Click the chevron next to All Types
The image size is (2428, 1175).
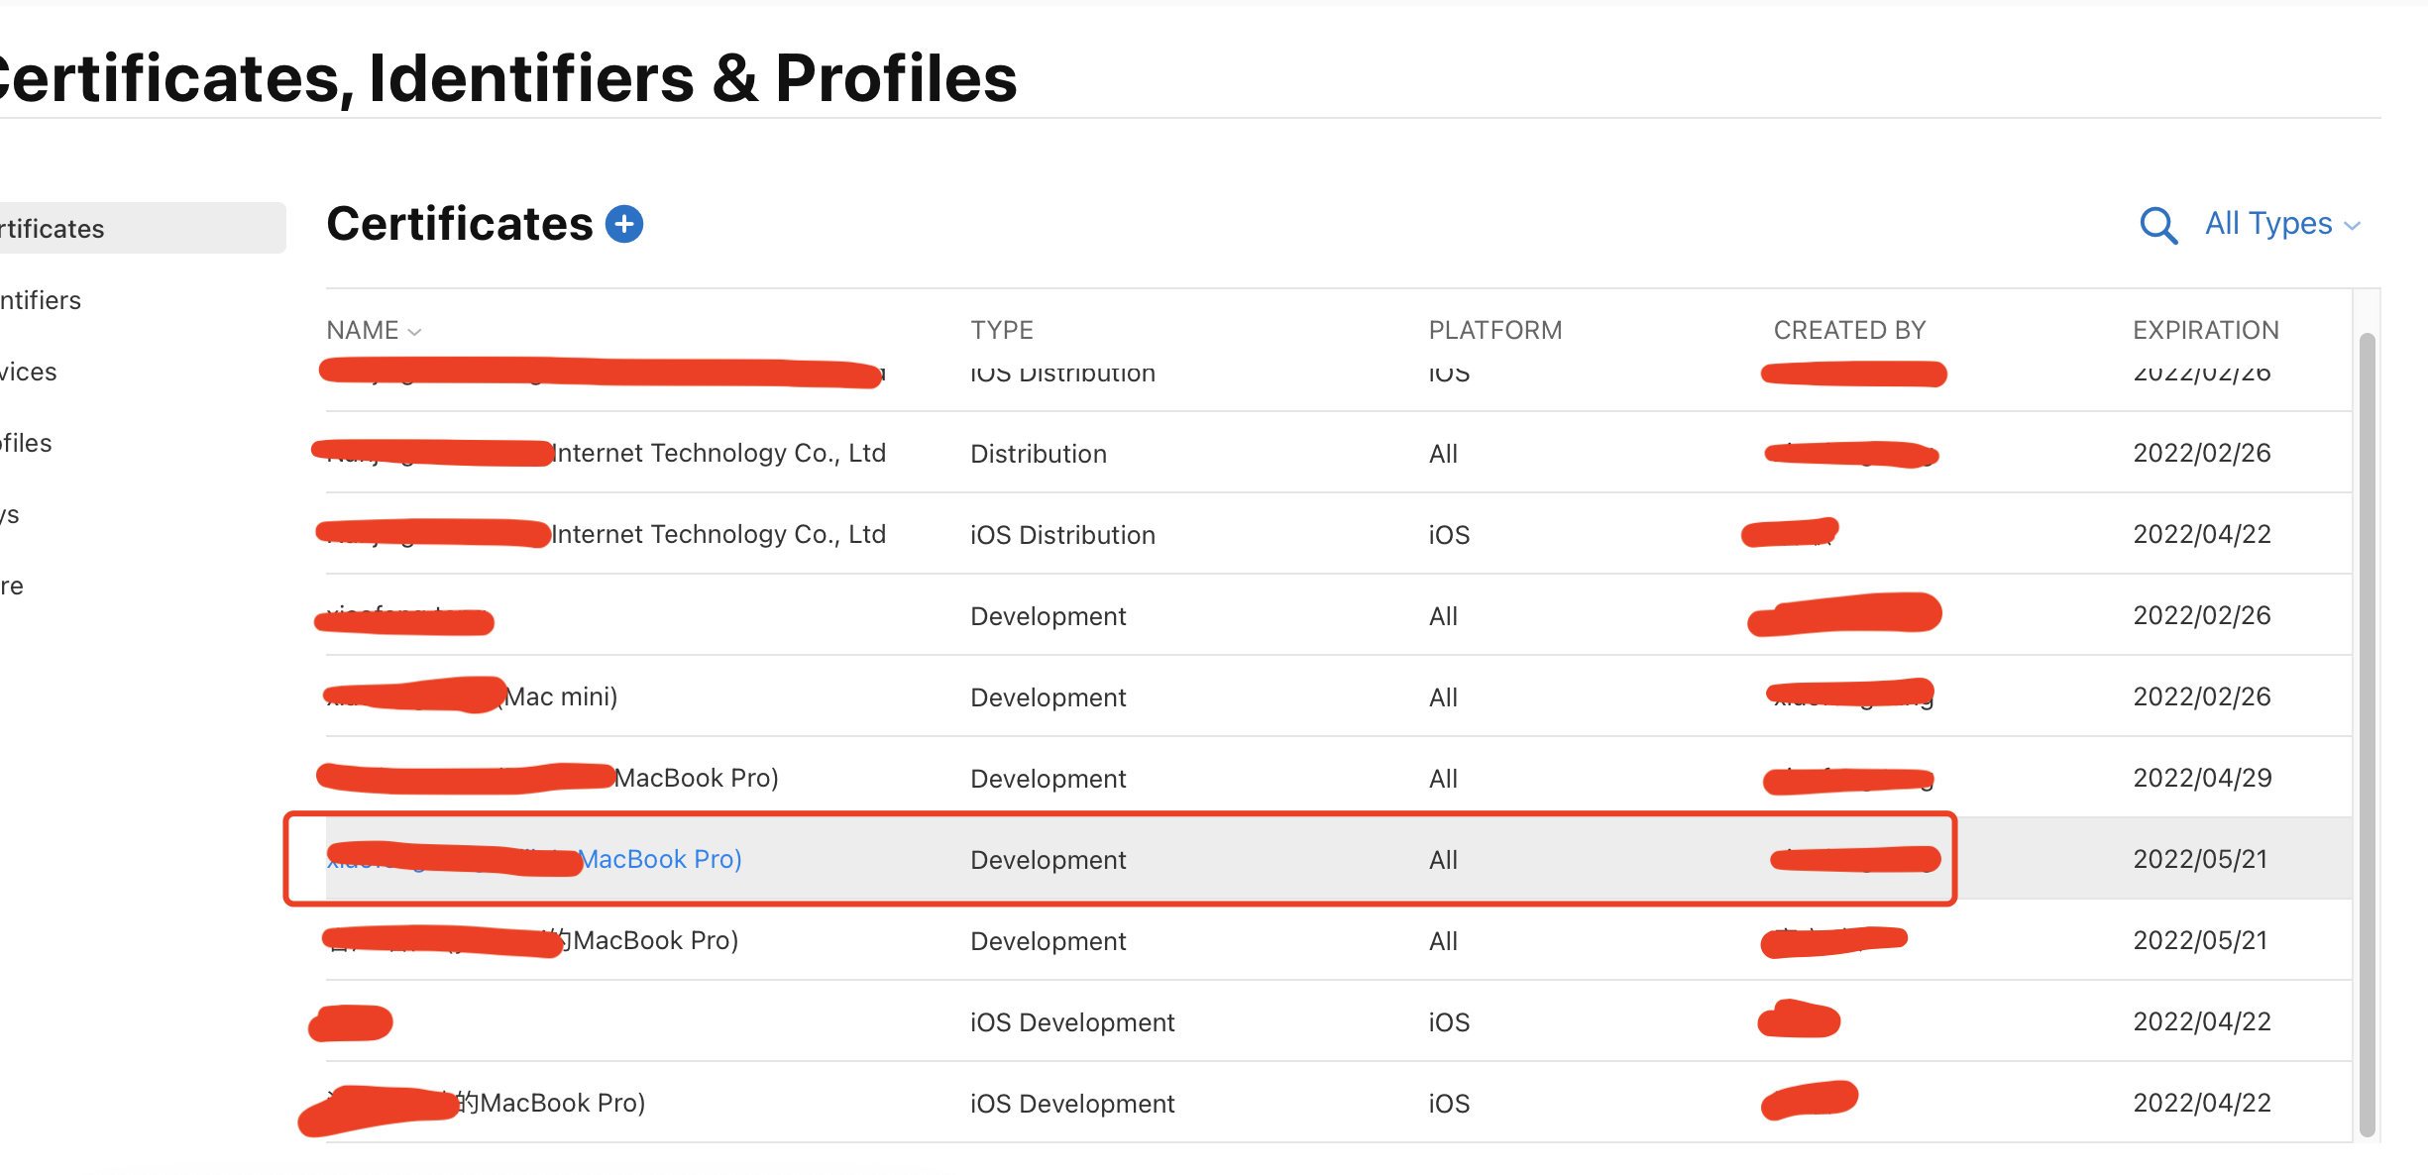tap(2353, 227)
